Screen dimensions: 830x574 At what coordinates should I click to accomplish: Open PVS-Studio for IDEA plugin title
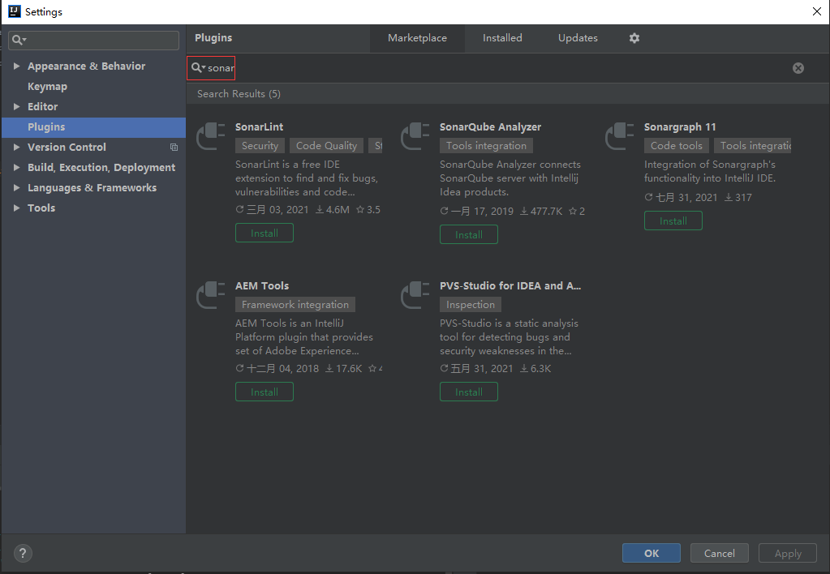point(510,285)
